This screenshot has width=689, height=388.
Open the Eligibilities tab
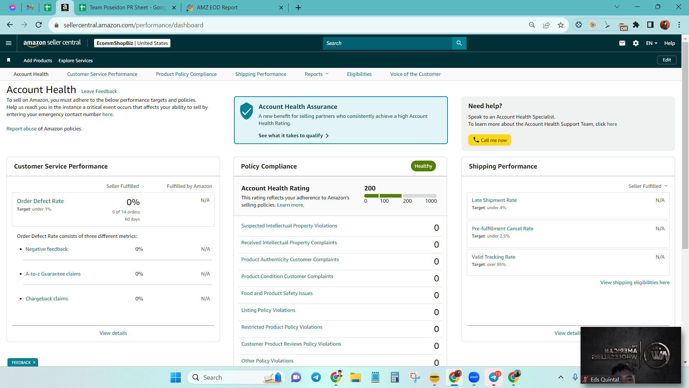[359, 74]
